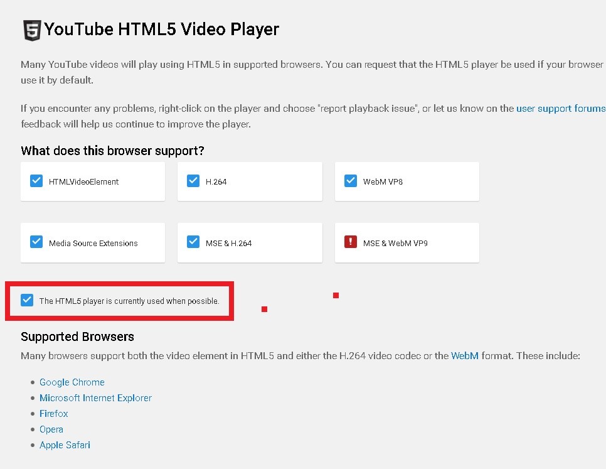Open the Microsoft Internet Explorer link
The width and height of the screenshot is (606, 469).
pos(95,398)
